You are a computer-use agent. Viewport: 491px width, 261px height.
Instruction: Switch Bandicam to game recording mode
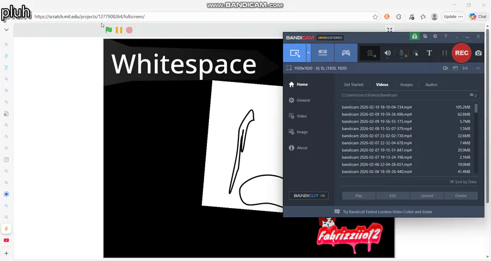[346, 53]
